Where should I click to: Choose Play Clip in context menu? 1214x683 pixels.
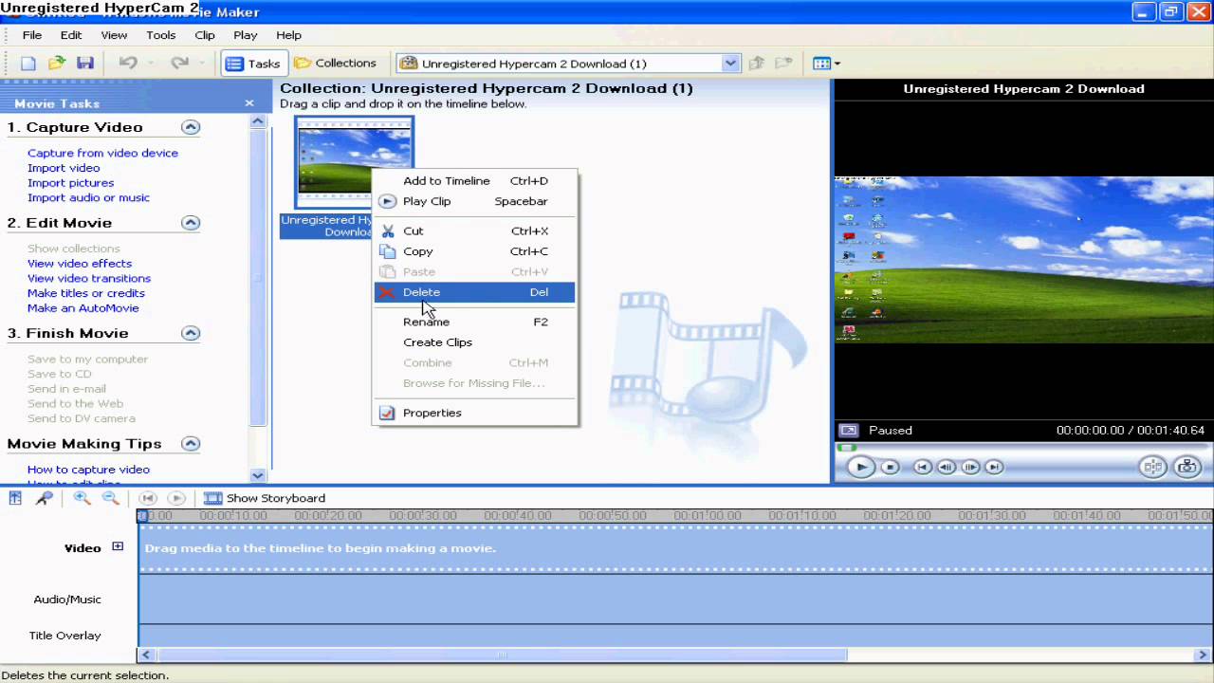coord(475,201)
